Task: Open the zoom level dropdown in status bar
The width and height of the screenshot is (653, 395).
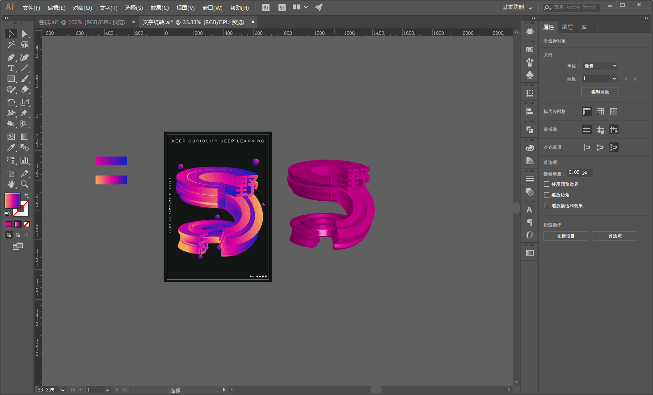Action: point(63,390)
